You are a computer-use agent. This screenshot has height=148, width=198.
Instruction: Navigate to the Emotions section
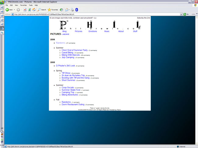click(93, 31)
